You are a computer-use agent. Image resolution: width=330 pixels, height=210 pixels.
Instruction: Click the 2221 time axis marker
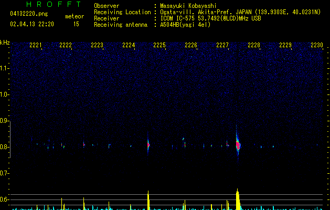[36, 45]
